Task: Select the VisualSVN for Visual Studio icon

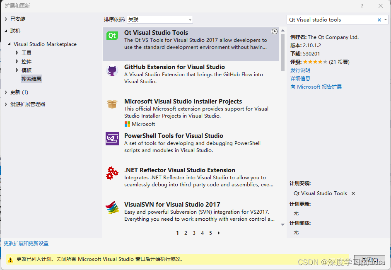Action: coord(112,208)
